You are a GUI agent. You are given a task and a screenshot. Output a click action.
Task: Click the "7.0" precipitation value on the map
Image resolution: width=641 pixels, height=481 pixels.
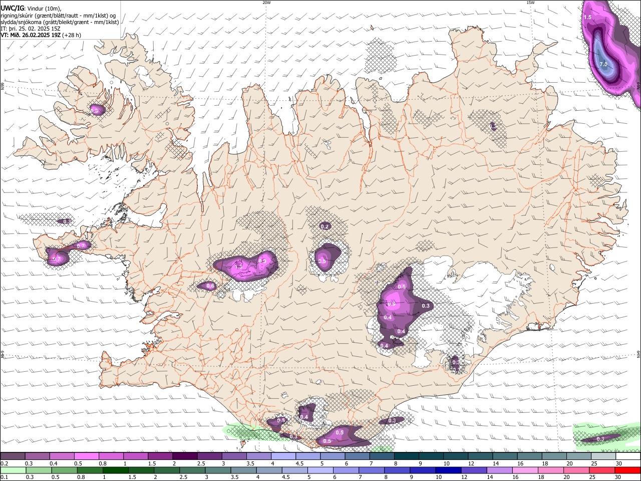603,64
